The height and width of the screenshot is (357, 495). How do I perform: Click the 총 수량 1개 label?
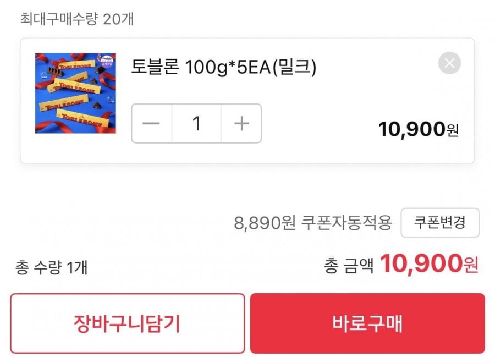(x=52, y=267)
